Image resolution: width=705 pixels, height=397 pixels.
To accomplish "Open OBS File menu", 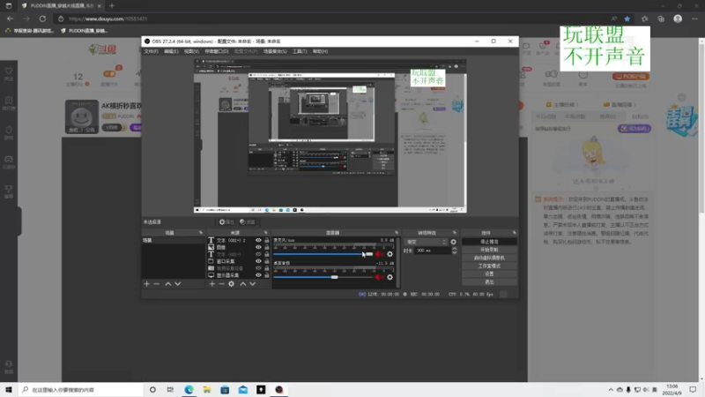I will 151,51.
